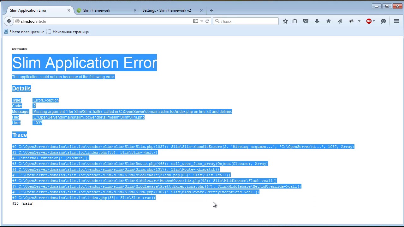Click the paper-plane share icon

[x=340, y=21]
